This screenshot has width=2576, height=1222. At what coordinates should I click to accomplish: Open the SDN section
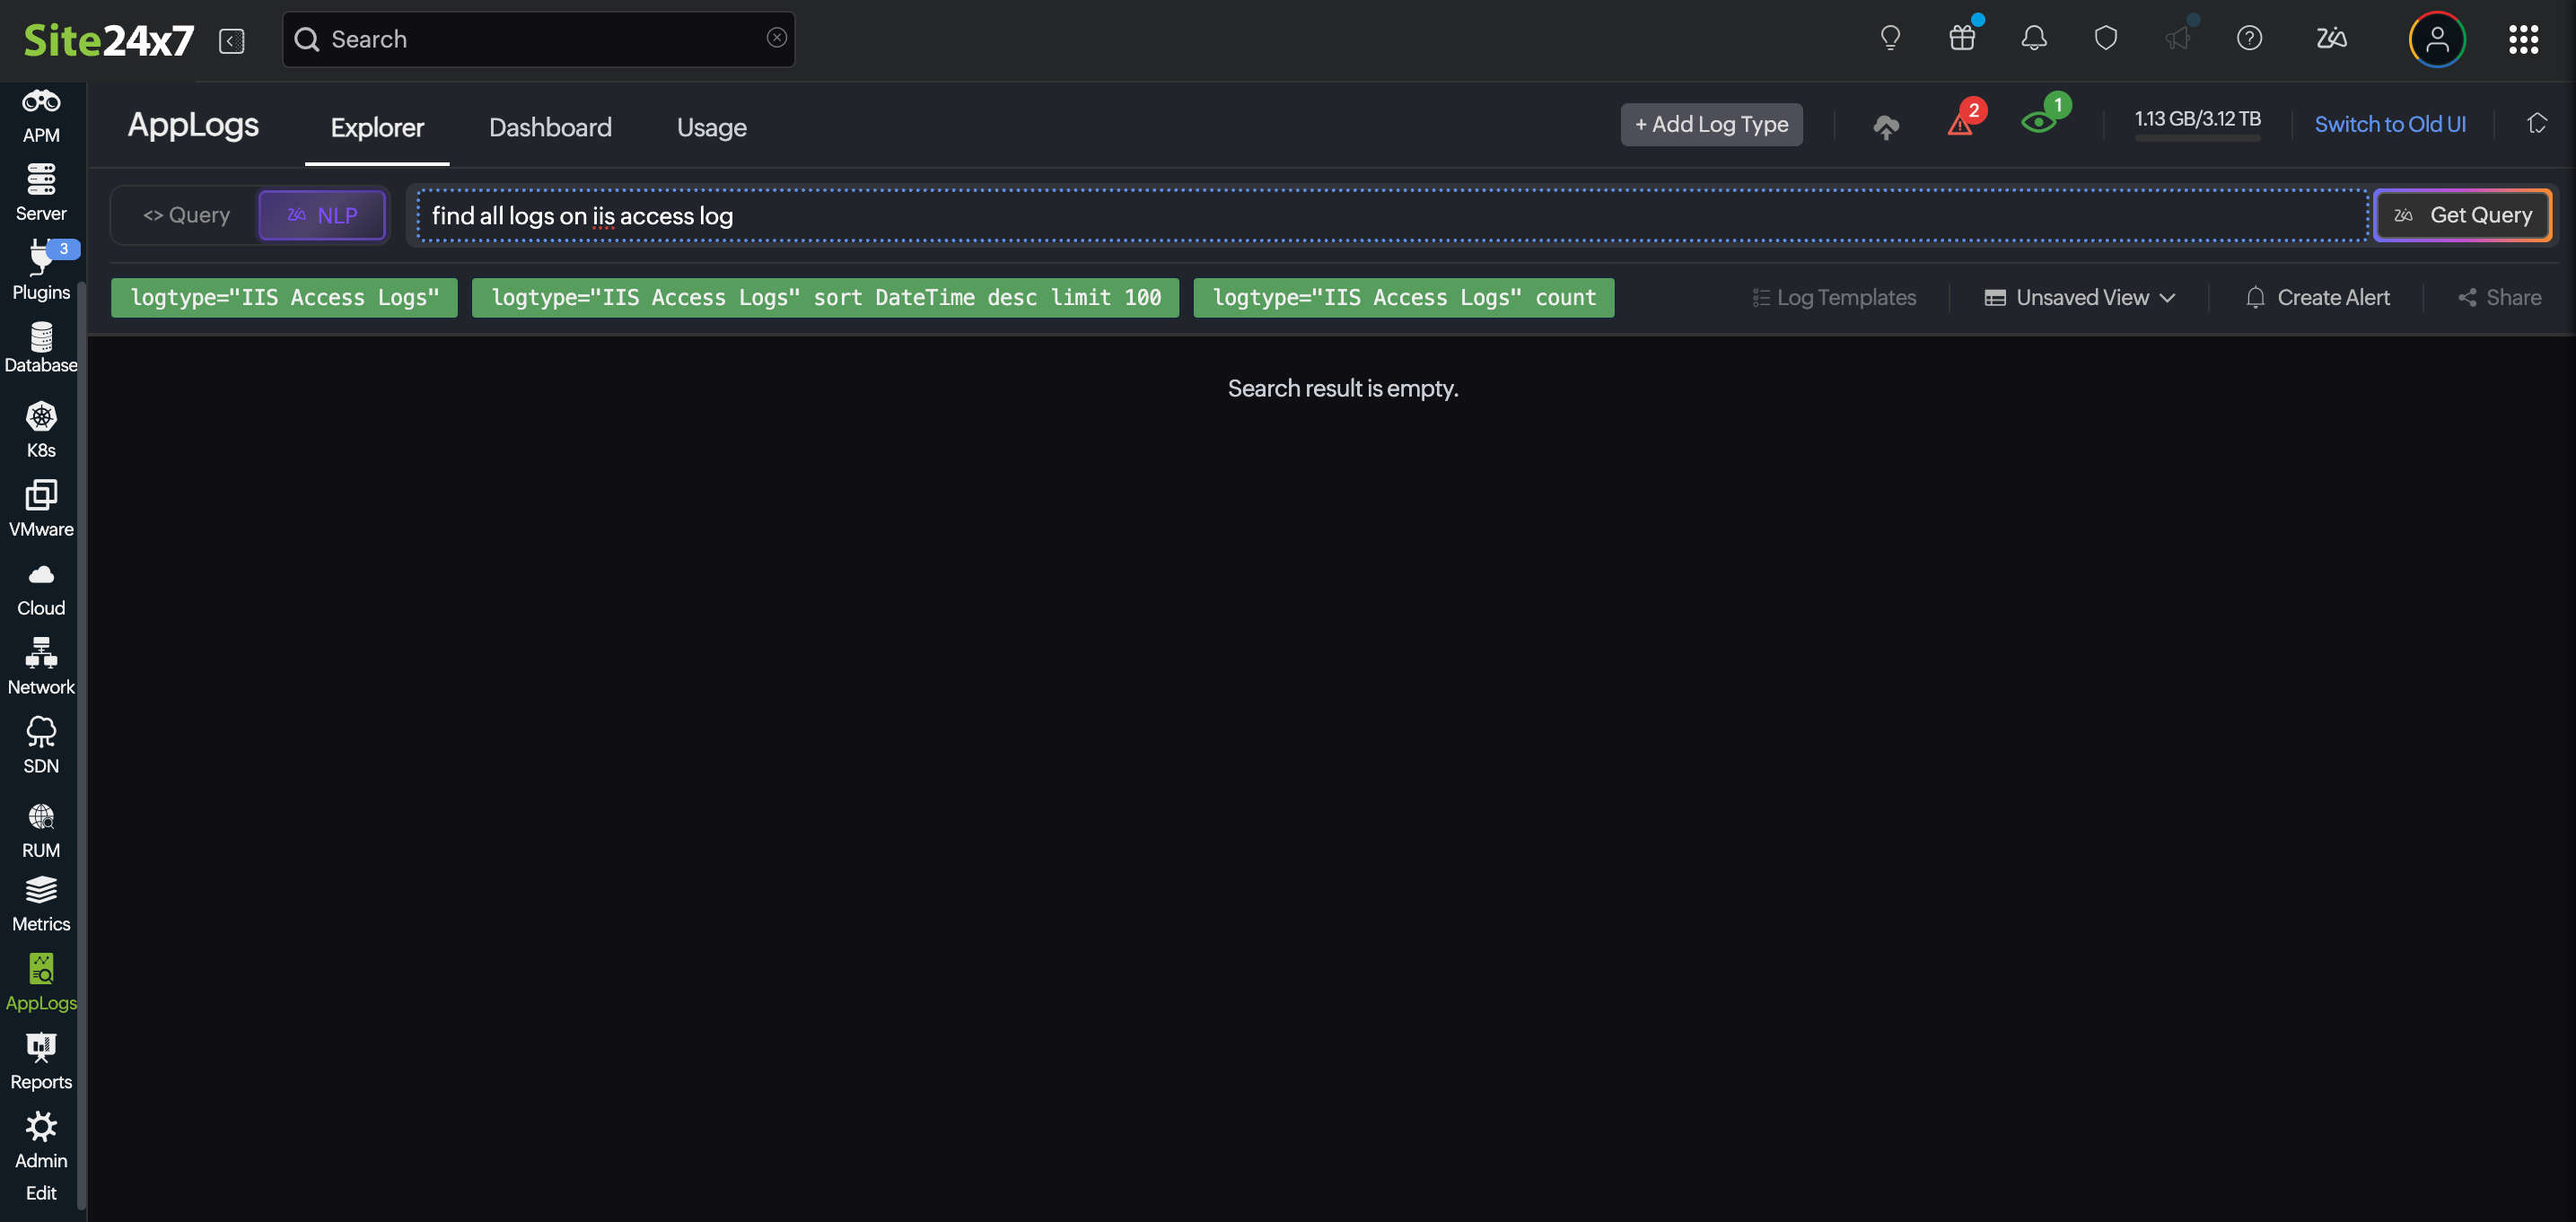[x=41, y=746]
